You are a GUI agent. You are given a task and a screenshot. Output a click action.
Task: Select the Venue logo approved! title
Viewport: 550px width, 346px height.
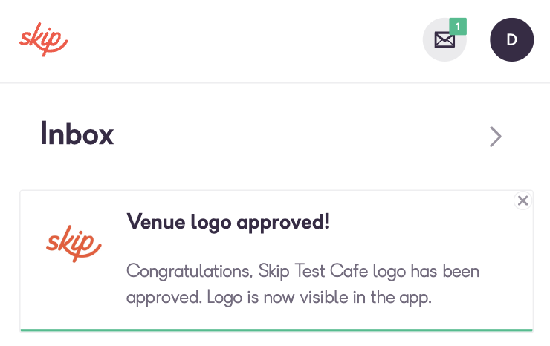point(228,222)
